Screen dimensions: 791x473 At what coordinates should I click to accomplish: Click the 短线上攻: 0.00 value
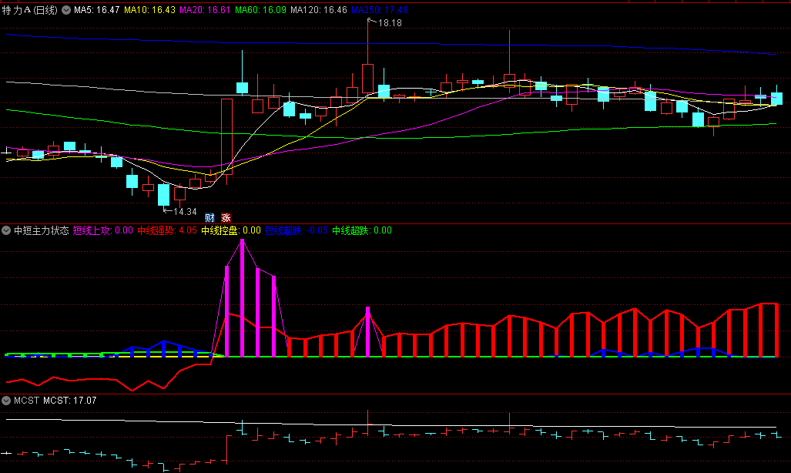click(103, 230)
